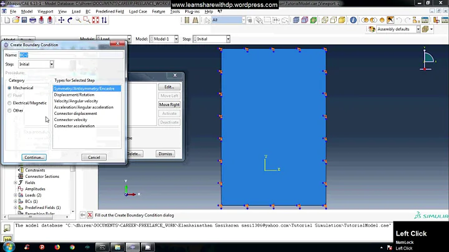Turn on perspective view icon
The width and height of the screenshot is (449, 252).
[195, 20]
